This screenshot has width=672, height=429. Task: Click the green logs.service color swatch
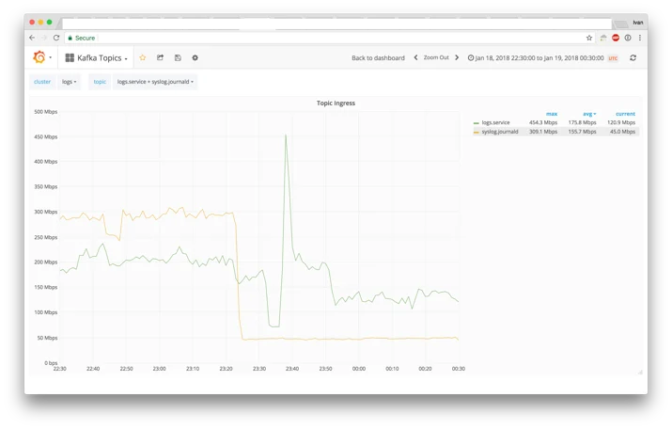point(476,123)
